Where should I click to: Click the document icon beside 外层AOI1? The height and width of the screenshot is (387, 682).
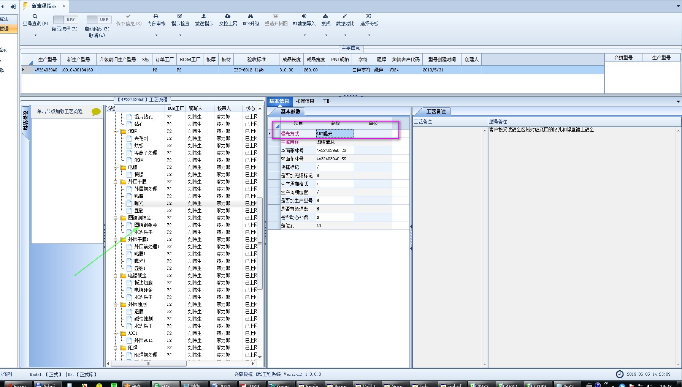click(129, 340)
